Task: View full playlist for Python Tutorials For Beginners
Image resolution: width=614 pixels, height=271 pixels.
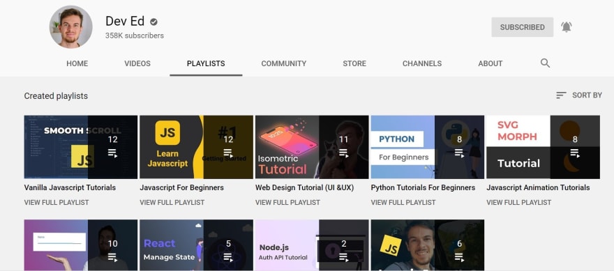Action: pos(403,203)
